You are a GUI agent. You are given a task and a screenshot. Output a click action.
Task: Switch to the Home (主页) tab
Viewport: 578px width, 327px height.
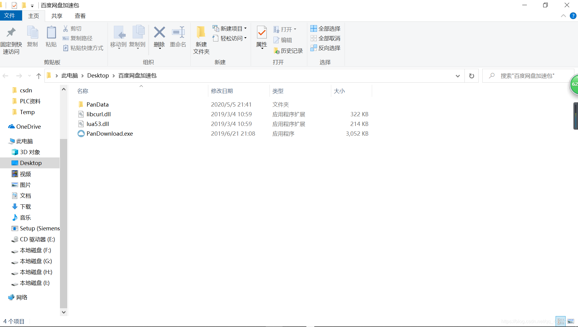(x=34, y=16)
